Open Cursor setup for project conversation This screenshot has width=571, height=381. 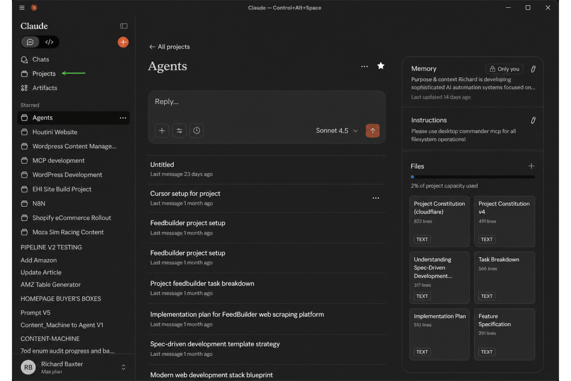267,198
